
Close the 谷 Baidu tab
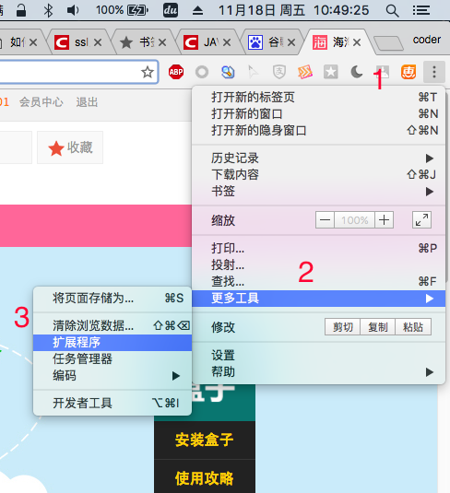point(291,42)
